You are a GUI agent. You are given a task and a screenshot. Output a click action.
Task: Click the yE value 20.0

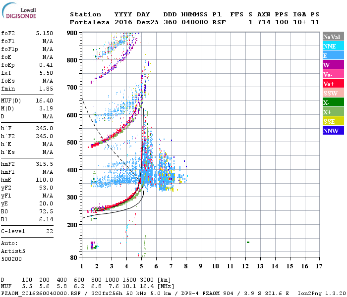[x=46, y=203]
